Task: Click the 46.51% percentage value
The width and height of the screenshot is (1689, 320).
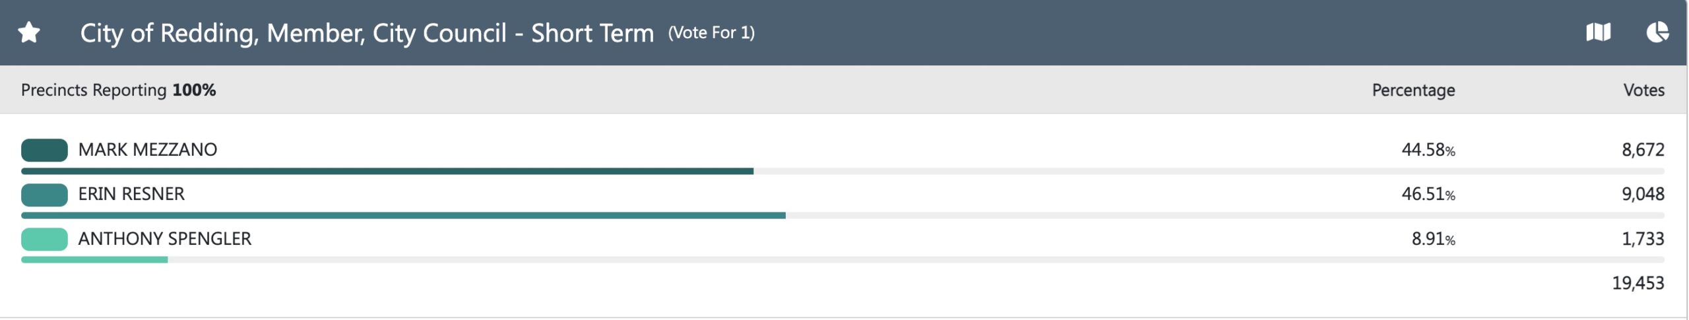Action: click(1428, 194)
